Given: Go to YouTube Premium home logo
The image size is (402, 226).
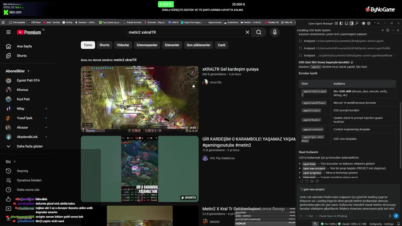Looking at the screenshot, I should (29, 32).
